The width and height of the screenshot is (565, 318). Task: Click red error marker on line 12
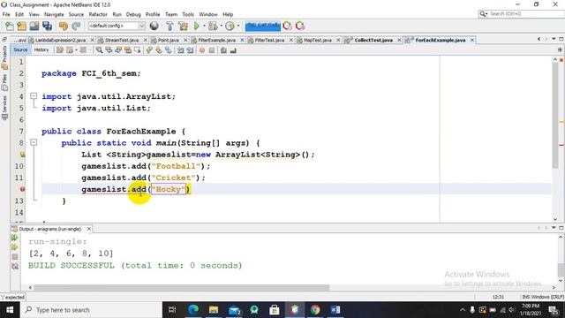tap(22, 189)
